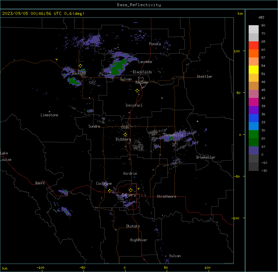Click the Okotoks city label
The height and width of the screenshot is (272, 278).
coord(133,226)
